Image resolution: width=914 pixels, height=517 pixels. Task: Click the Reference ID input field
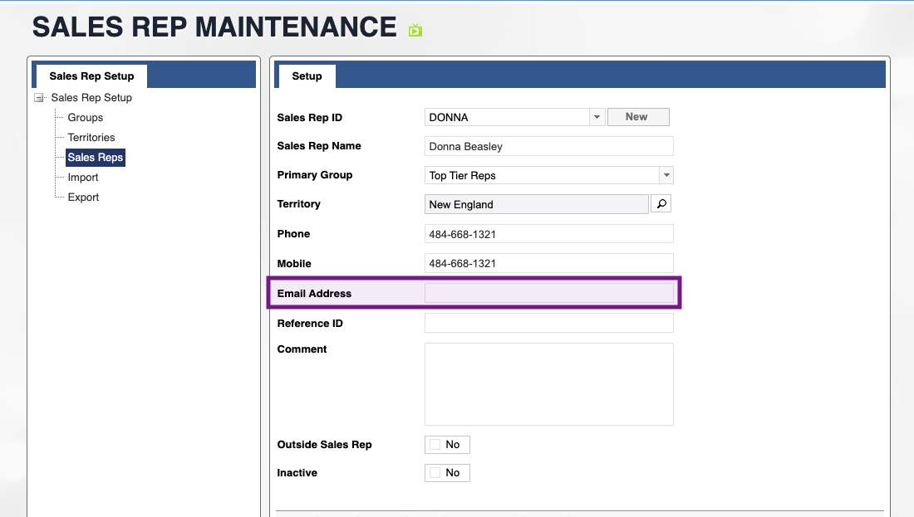(548, 323)
